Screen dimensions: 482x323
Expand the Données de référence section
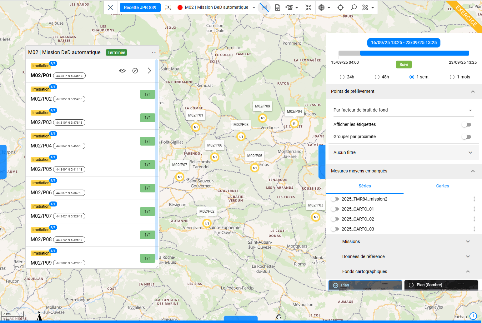[403, 256]
